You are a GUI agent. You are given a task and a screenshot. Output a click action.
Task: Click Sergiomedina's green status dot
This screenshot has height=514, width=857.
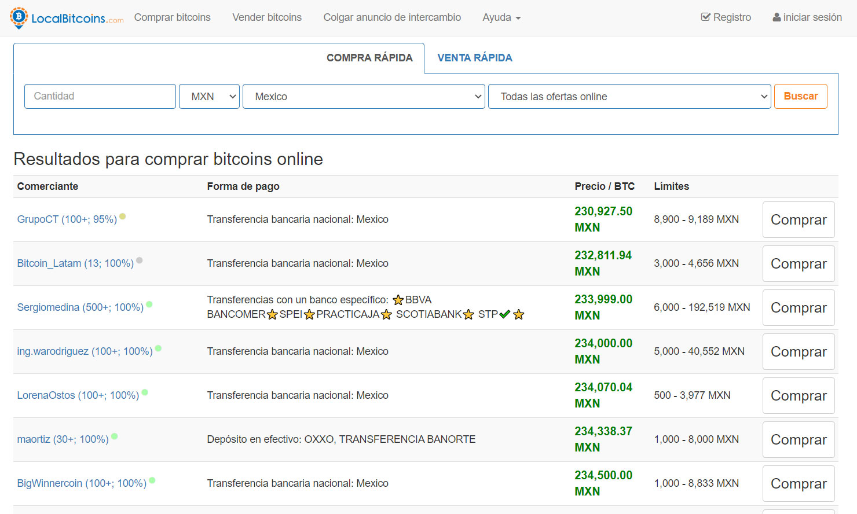click(x=149, y=304)
